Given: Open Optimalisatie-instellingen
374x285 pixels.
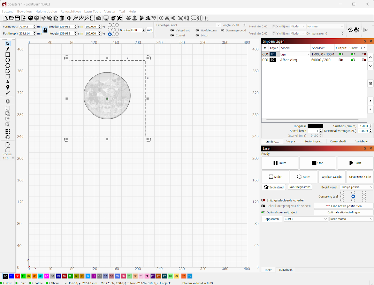Looking at the screenshot, I should (x=343, y=212).
